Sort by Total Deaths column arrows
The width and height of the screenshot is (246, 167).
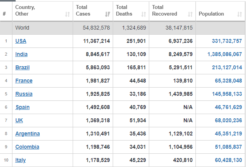143,14
